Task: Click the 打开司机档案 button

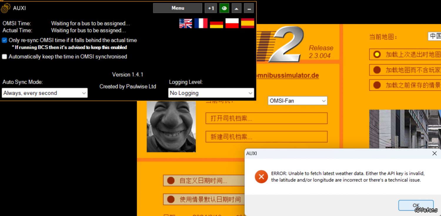Action: tap(266, 118)
